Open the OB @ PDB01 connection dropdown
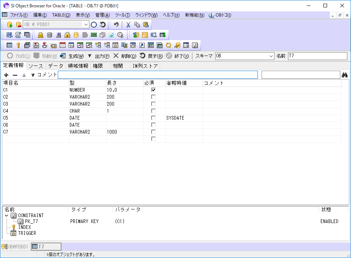Screen dimensions: 351x258 (x=86, y=25)
